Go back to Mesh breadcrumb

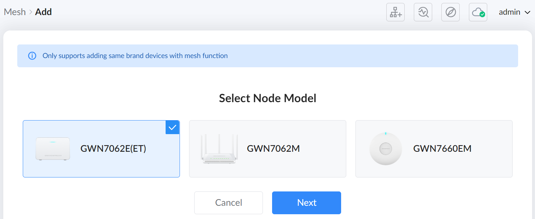coord(15,12)
